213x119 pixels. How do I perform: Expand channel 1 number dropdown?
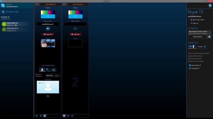(37, 4)
